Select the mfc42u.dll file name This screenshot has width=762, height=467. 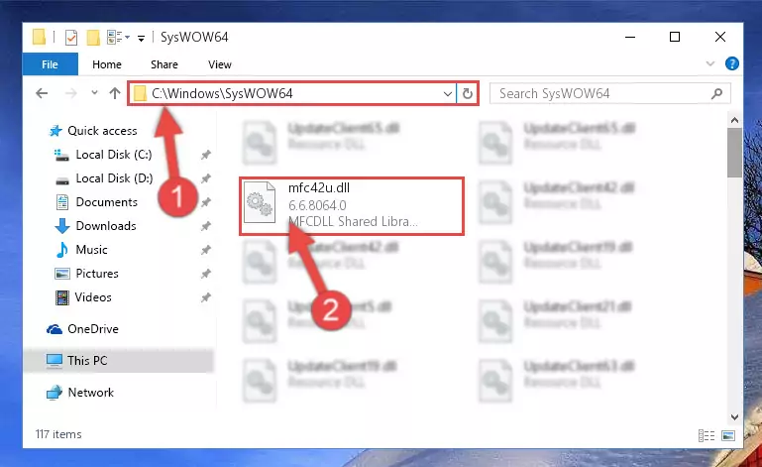point(319,187)
